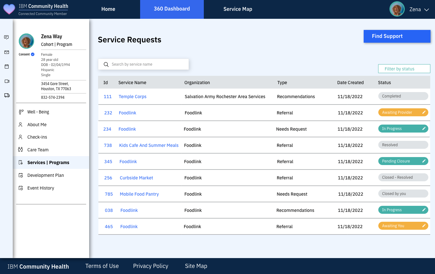Click phone number 832-574-2394

(53, 97)
